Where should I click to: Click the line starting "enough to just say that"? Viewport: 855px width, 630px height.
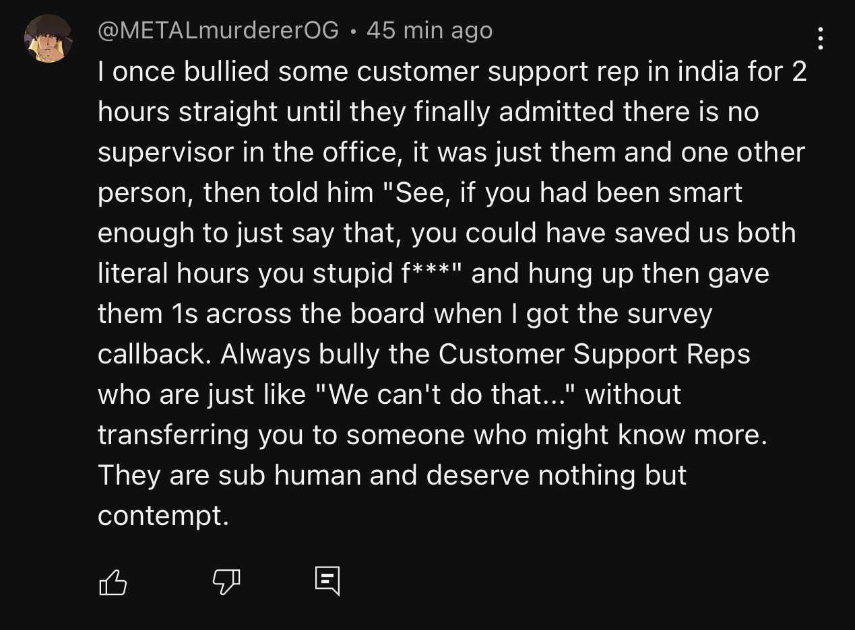pos(447,233)
